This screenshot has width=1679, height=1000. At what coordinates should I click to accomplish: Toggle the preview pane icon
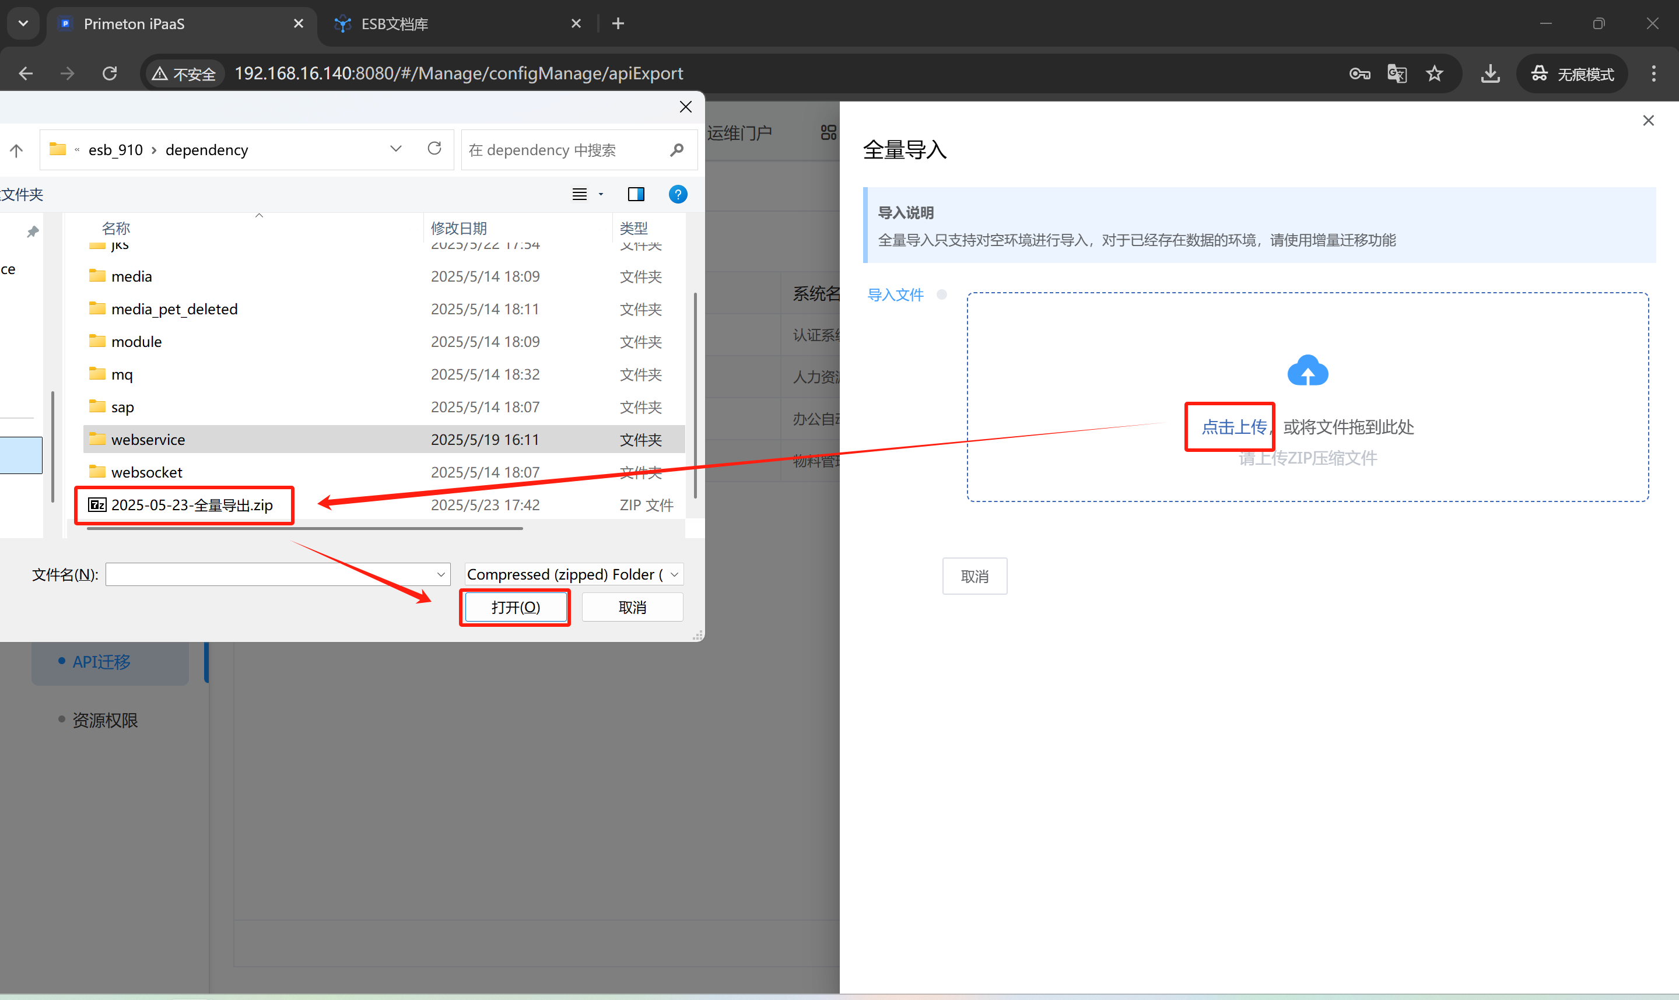coord(635,195)
